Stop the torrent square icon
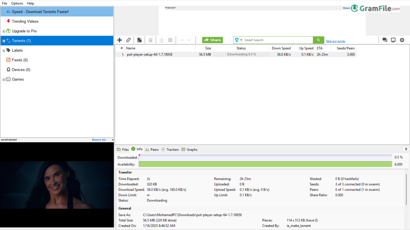 (x=170, y=40)
